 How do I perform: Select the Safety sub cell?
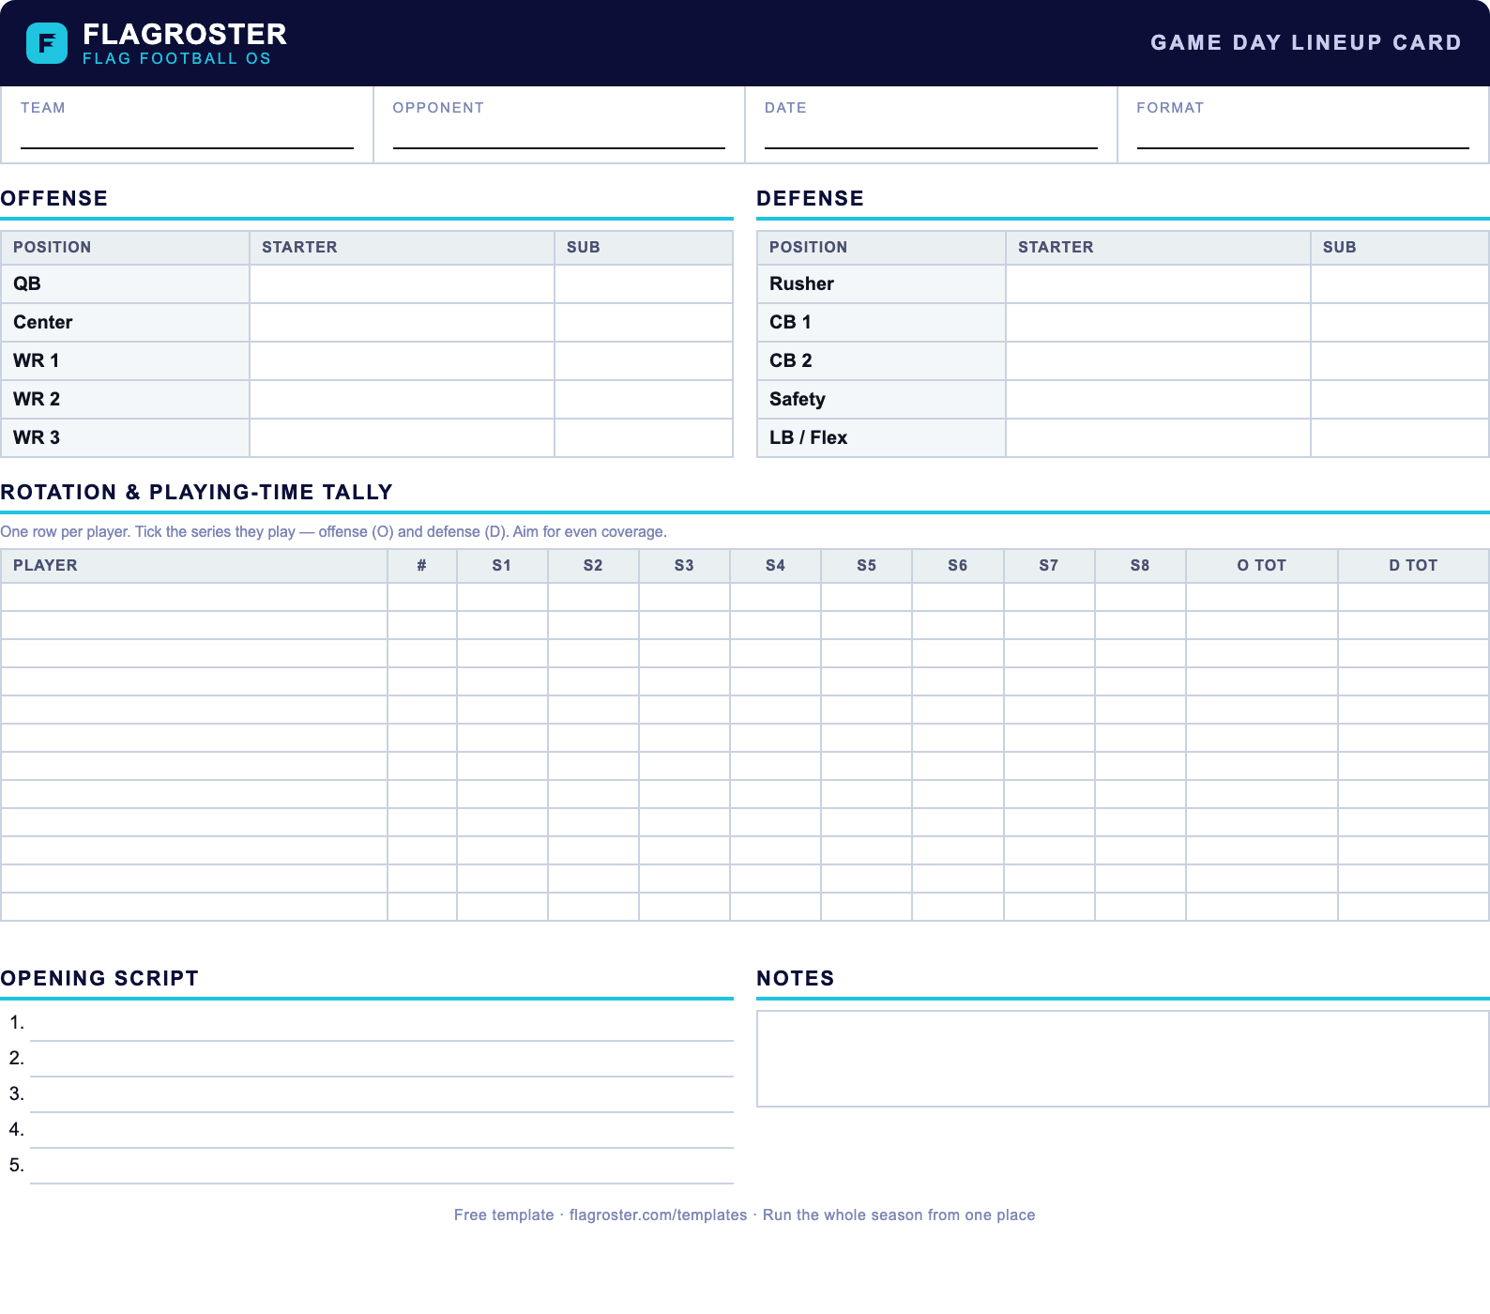[x=1400, y=399]
